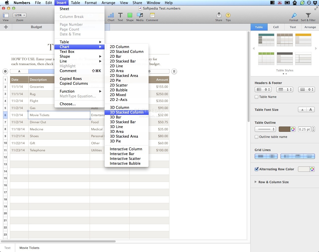The image size is (319, 252).
Task: Toggle header row grid lines button
Action: (298, 156)
